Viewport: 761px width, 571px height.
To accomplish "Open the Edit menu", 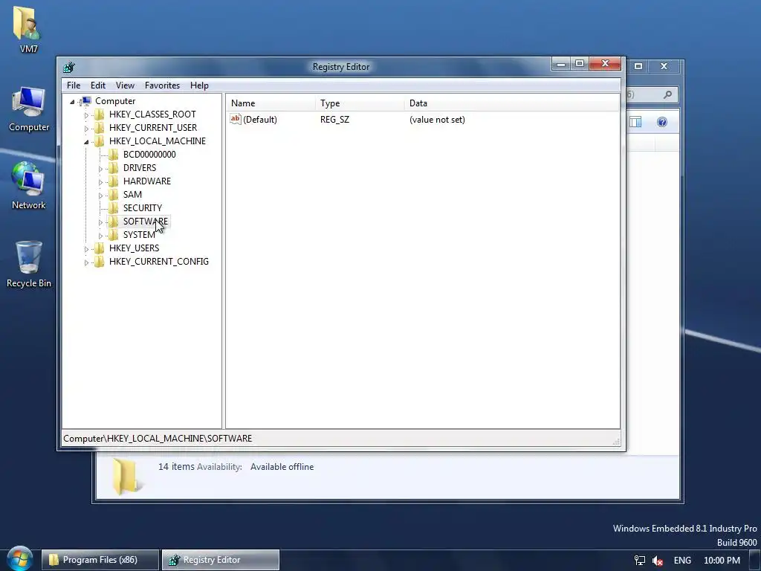I will point(98,86).
